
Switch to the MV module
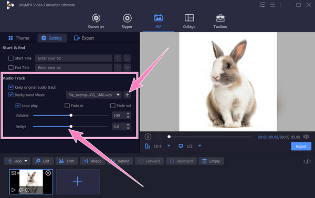pyautogui.click(x=158, y=21)
